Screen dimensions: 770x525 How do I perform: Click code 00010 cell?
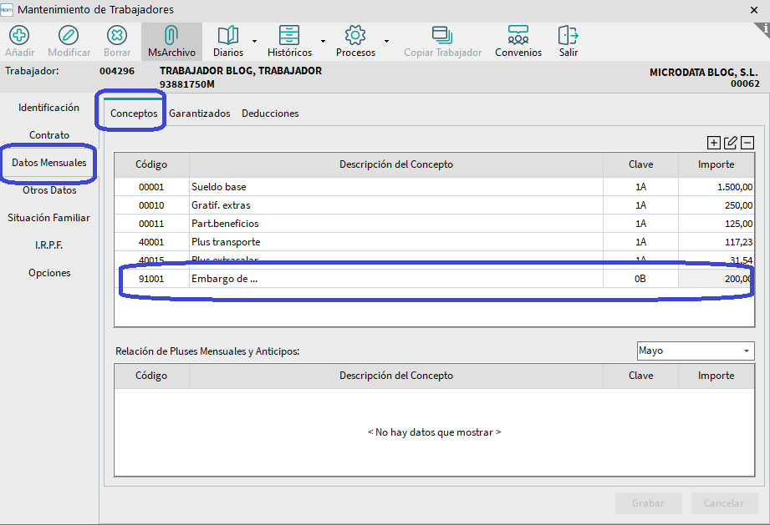click(x=151, y=204)
